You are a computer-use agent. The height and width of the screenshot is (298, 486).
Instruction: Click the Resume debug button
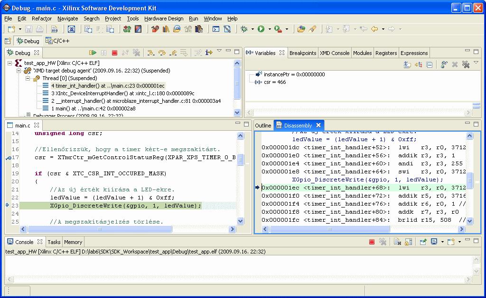[x=93, y=53]
